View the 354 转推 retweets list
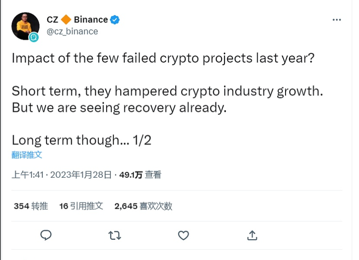Image resolution: width=359 pixels, height=260 pixels. tap(30, 206)
